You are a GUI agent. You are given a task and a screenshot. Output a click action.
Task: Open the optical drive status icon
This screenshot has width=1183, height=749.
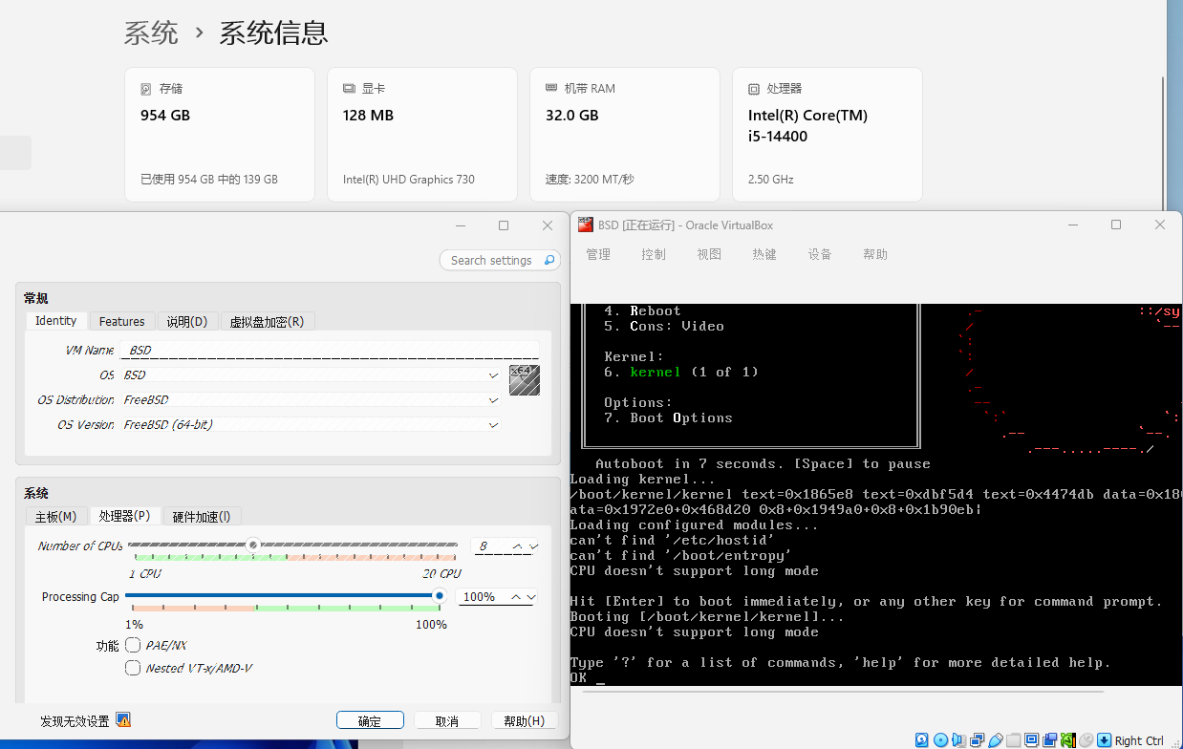(x=941, y=739)
